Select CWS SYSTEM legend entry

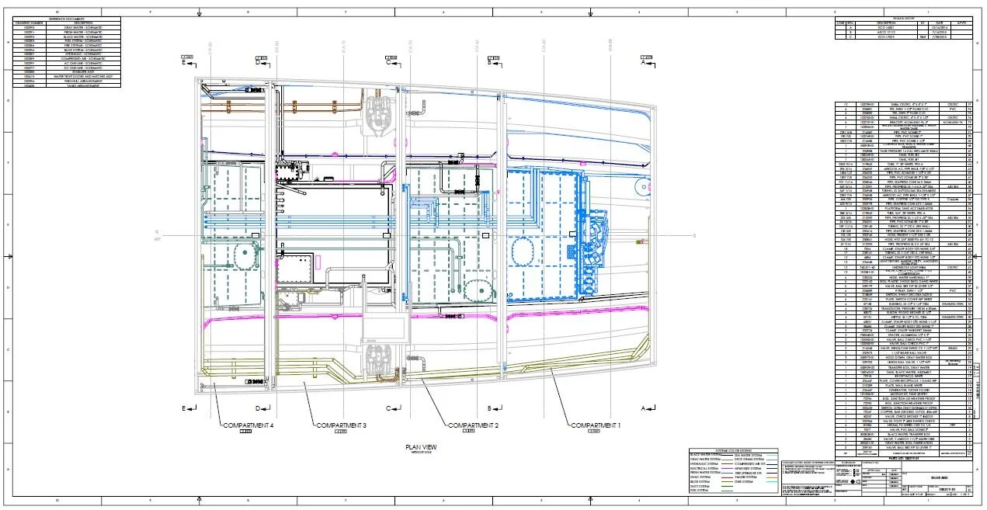[x=744, y=482]
